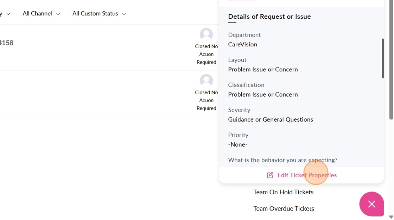Select the Team Overdue Tickets view
The height and width of the screenshot is (220, 394).
click(x=284, y=208)
